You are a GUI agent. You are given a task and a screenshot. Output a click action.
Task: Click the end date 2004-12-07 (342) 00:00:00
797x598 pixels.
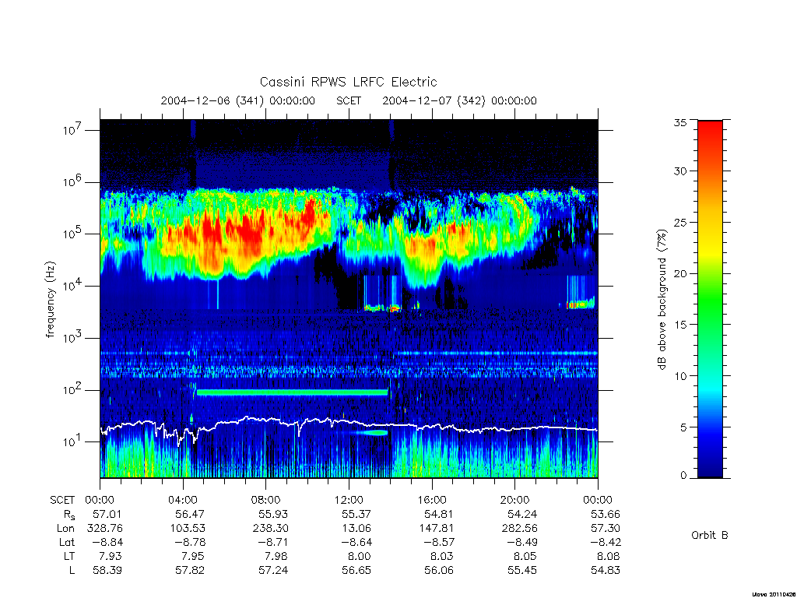coord(459,100)
